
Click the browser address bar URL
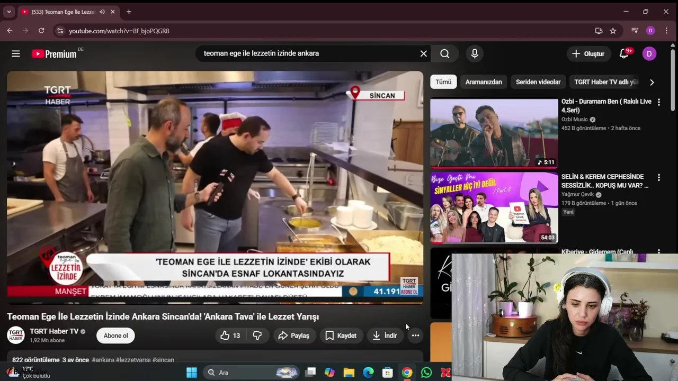pos(119,31)
